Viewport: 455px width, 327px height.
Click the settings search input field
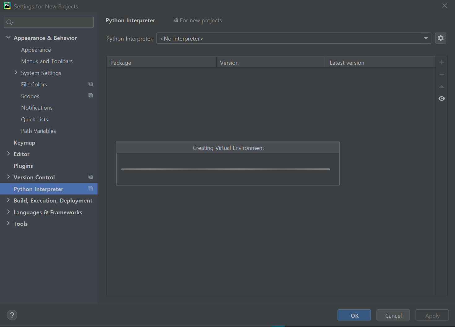coord(49,22)
